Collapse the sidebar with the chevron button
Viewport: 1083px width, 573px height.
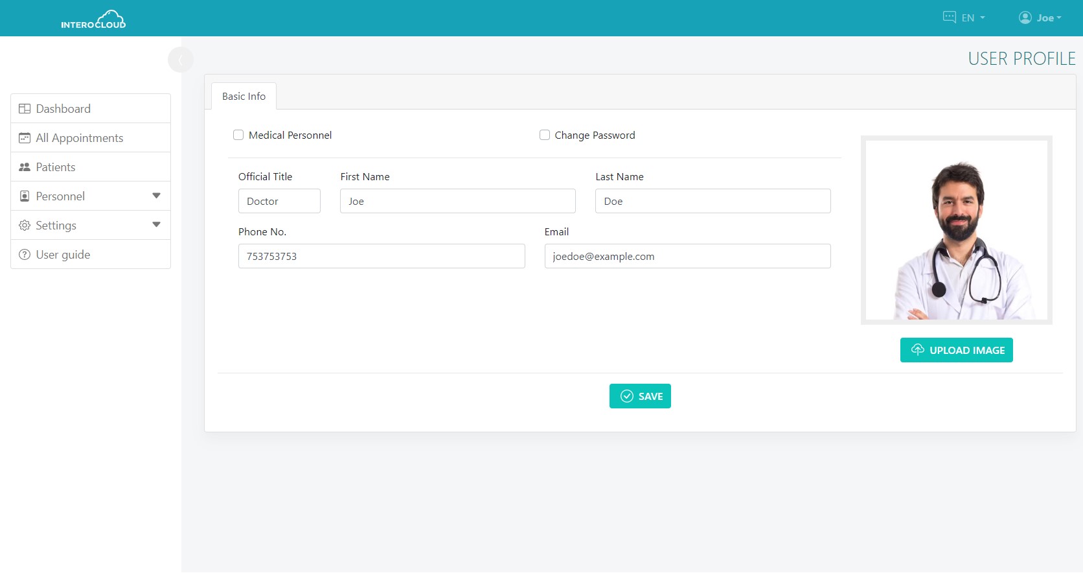[180, 60]
